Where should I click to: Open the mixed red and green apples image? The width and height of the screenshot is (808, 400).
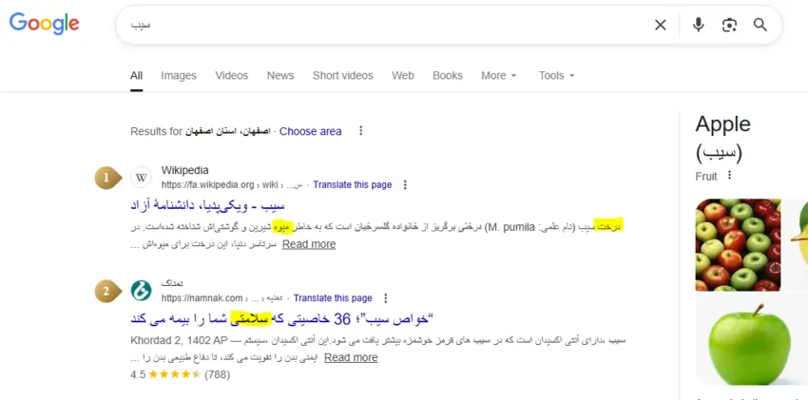[738, 244]
